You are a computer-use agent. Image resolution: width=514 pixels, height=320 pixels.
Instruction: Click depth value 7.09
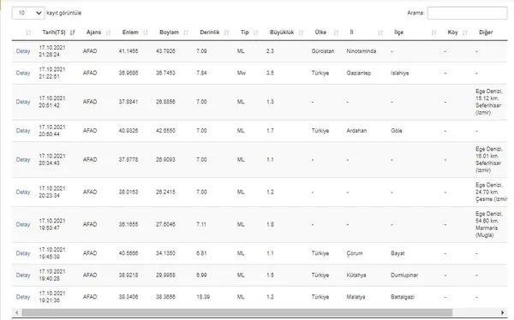(201, 51)
